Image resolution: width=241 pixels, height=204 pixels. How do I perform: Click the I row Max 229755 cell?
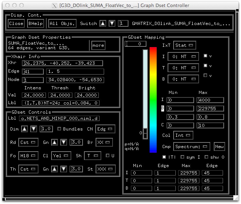pos(189,173)
